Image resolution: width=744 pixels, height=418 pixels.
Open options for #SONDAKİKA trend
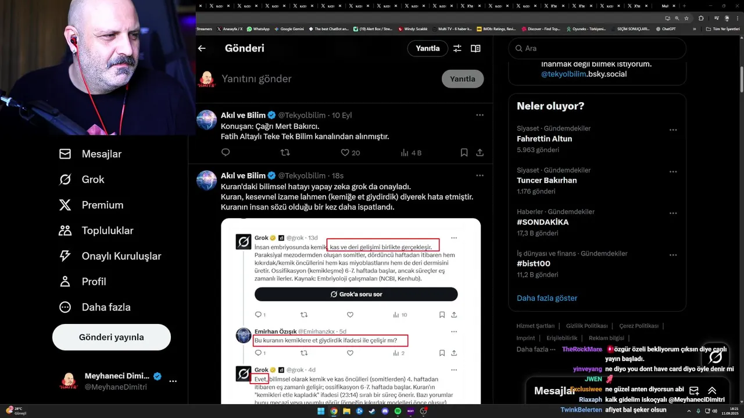[673, 213]
